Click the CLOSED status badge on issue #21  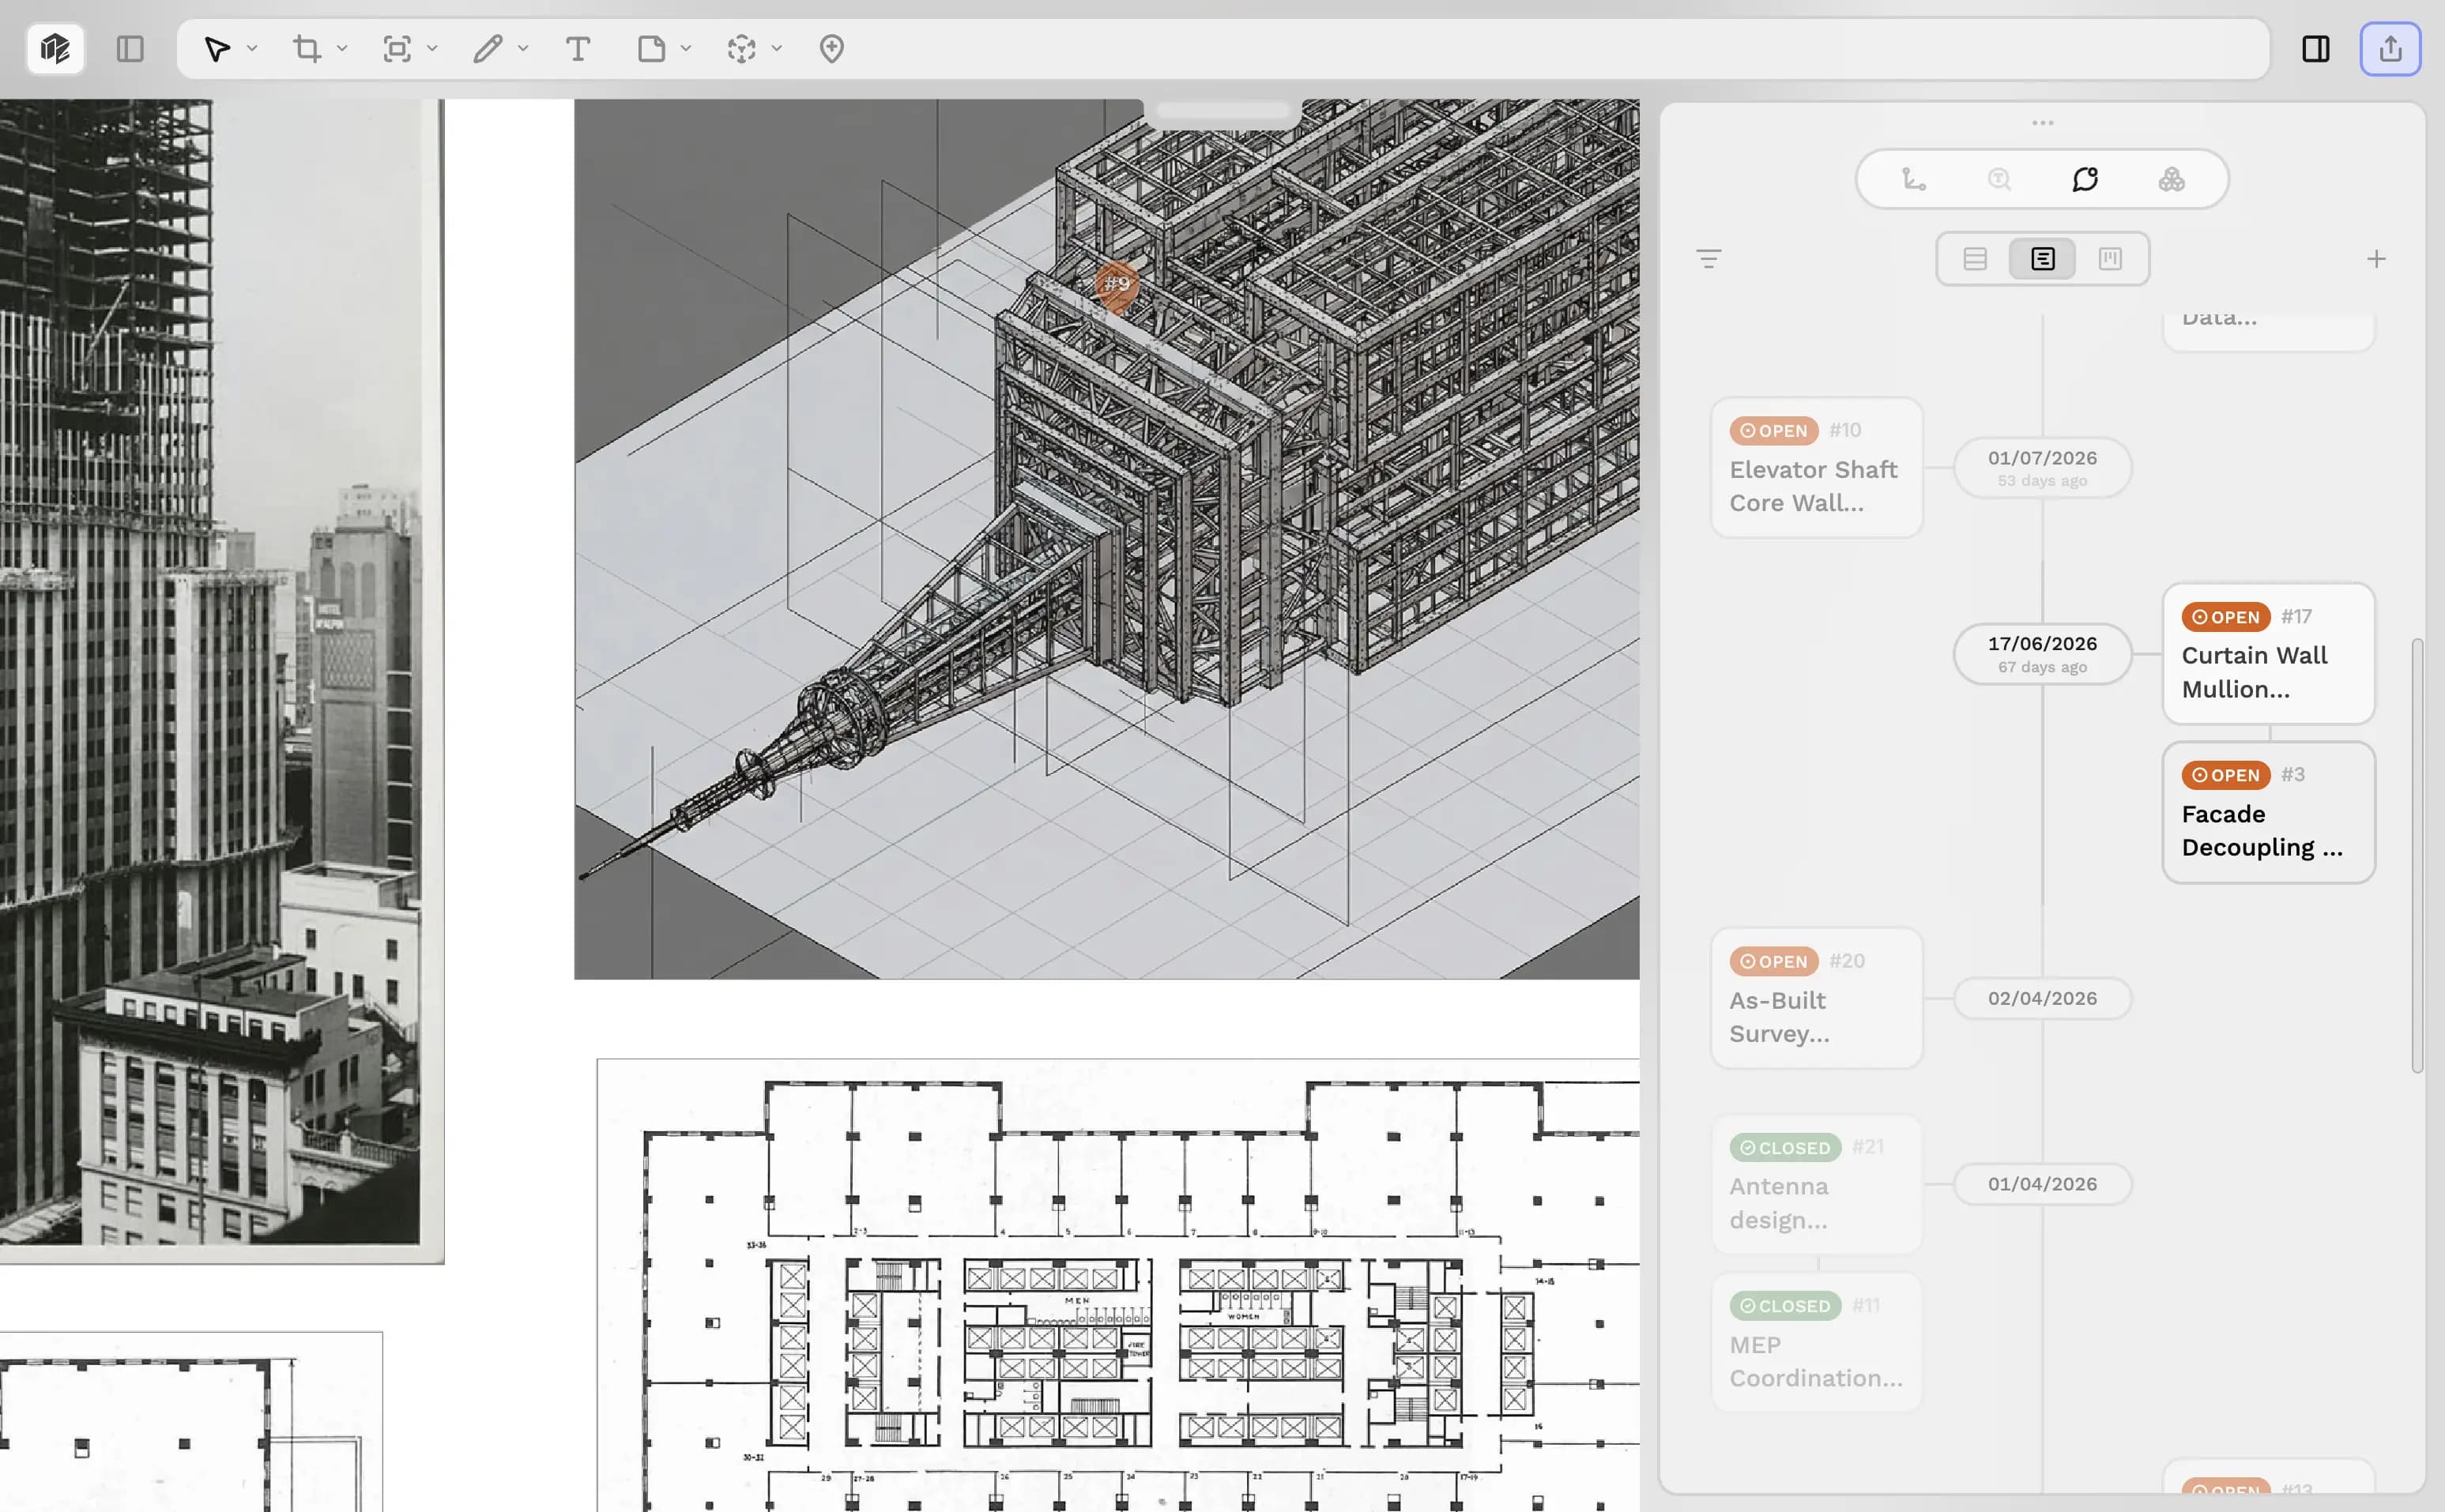[1784, 1148]
